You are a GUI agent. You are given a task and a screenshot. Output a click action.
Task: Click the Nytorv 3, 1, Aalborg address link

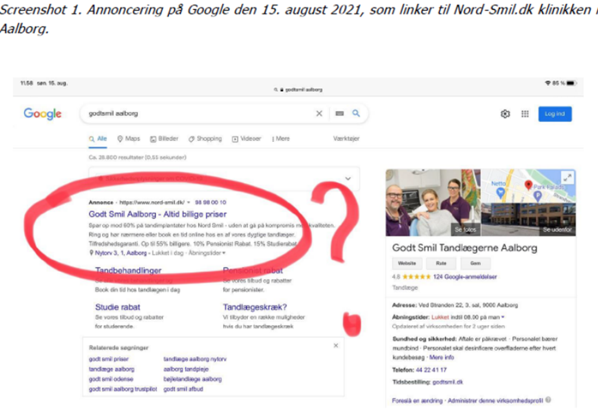120,253
